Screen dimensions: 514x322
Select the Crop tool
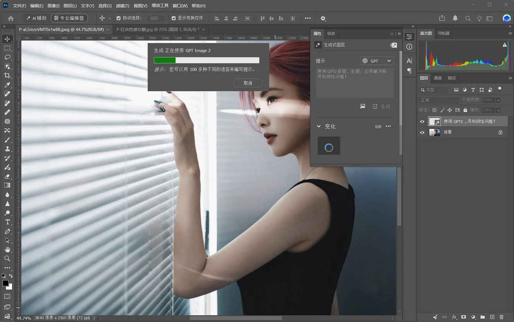pyautogui.click(x=7, y=76)
